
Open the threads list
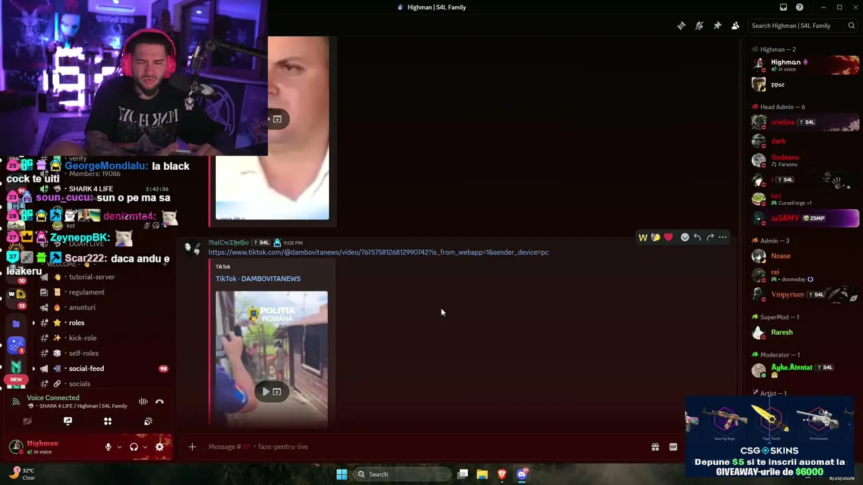[682, 26]
